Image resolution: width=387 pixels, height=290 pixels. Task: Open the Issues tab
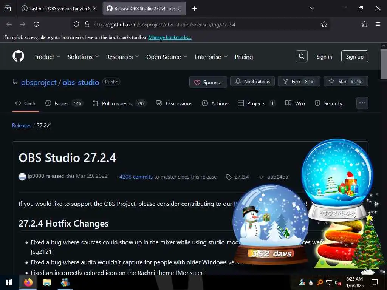[65, 103]
